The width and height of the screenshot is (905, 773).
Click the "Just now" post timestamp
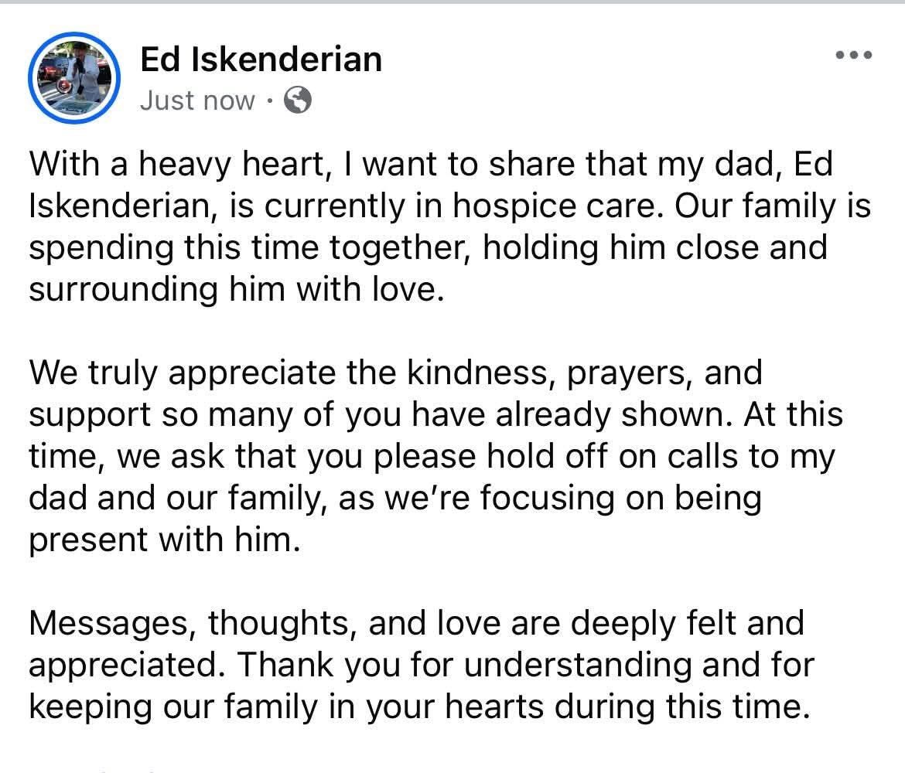click(x=196, y=100)
